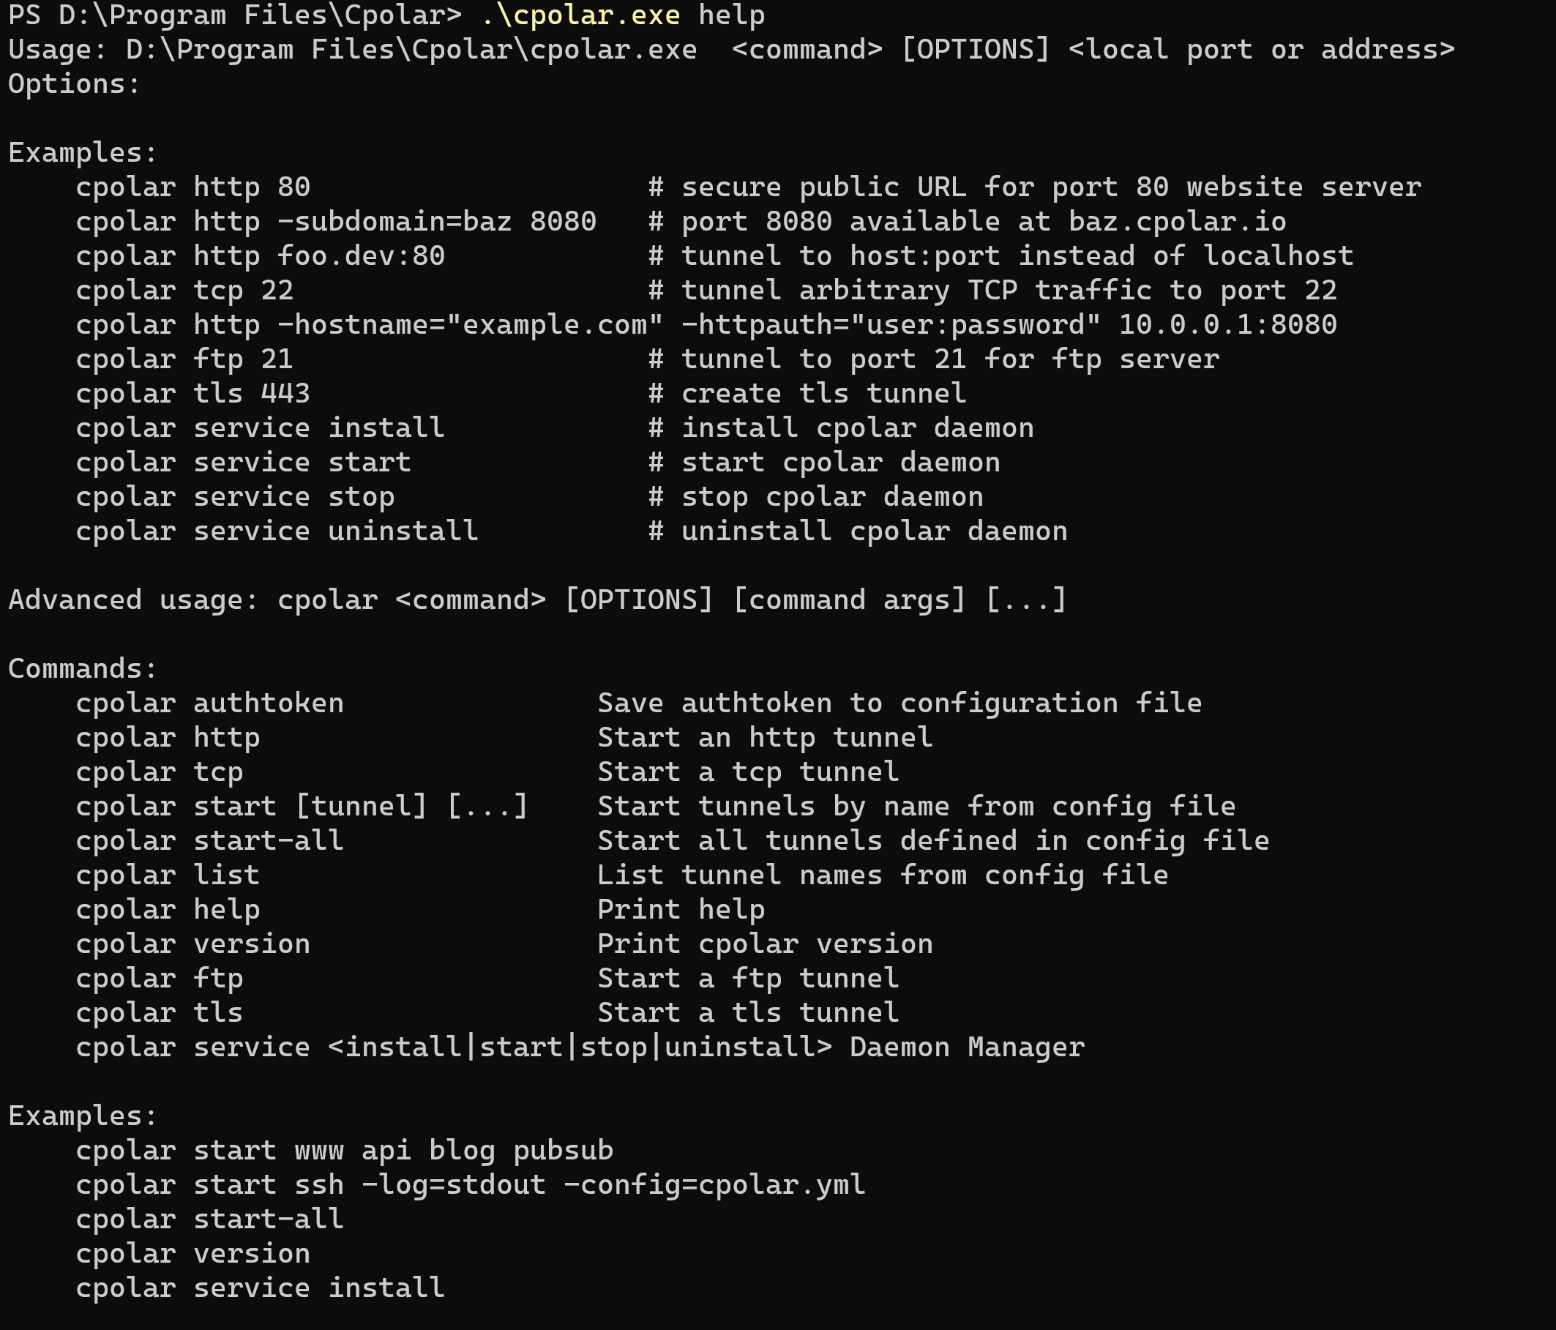
Task: Click the "cpolar tcp 22" example
Action: [184, 291]
